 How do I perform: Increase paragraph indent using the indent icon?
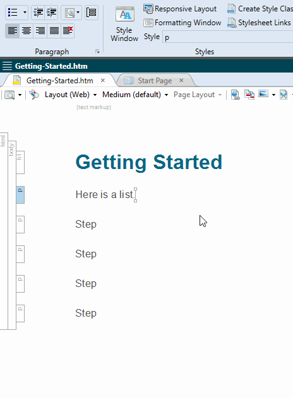pos(52,12)
